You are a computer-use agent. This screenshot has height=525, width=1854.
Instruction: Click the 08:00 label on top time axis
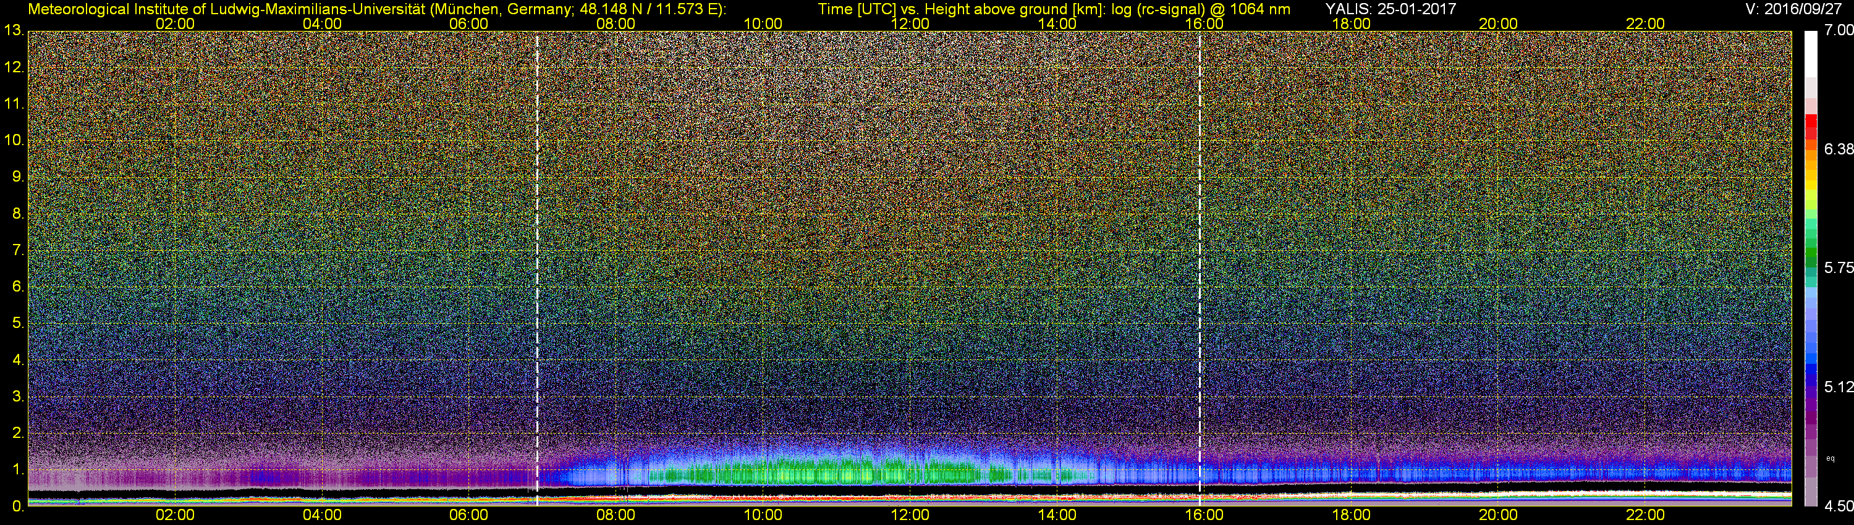tap(616, 23)
